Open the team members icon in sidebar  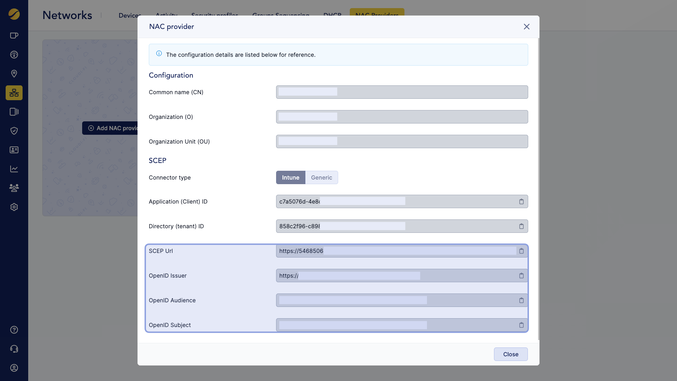coord(14,188)
